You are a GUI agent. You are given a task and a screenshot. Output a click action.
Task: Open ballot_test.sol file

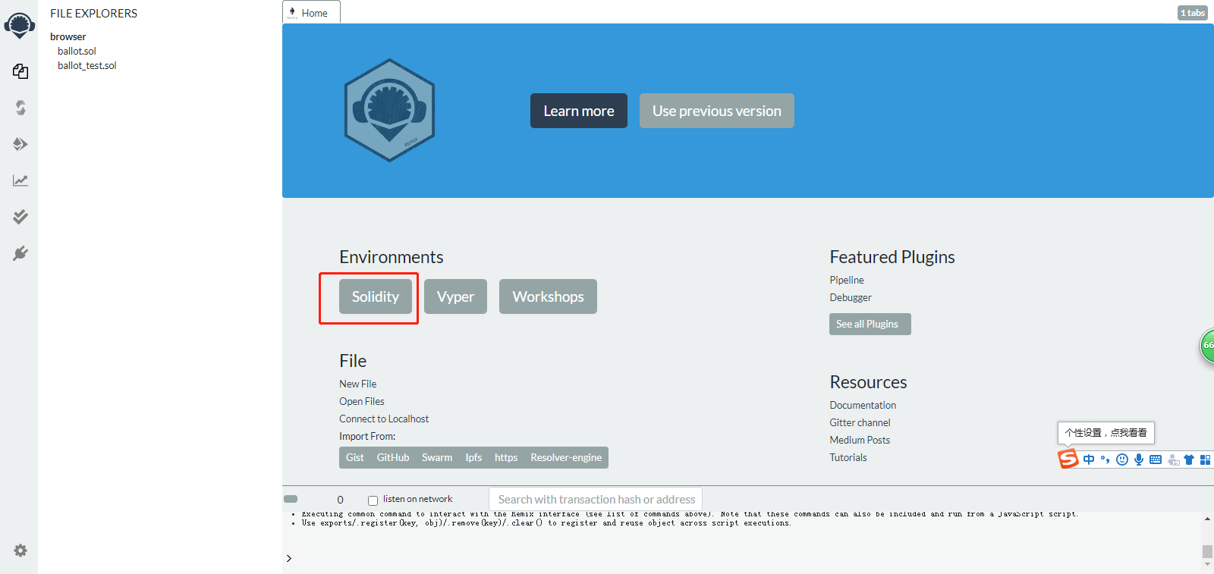coord(87,65)
